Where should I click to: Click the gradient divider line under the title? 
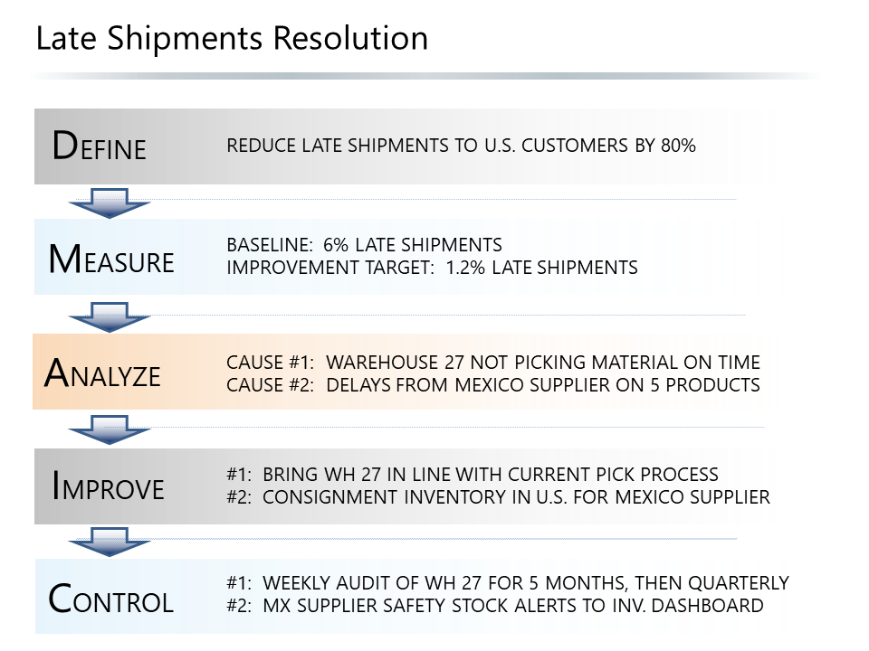tap(425, 76)
